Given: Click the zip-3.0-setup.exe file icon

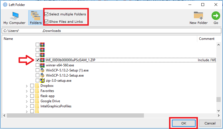Looking at the screenshot, I should point(43,81).
